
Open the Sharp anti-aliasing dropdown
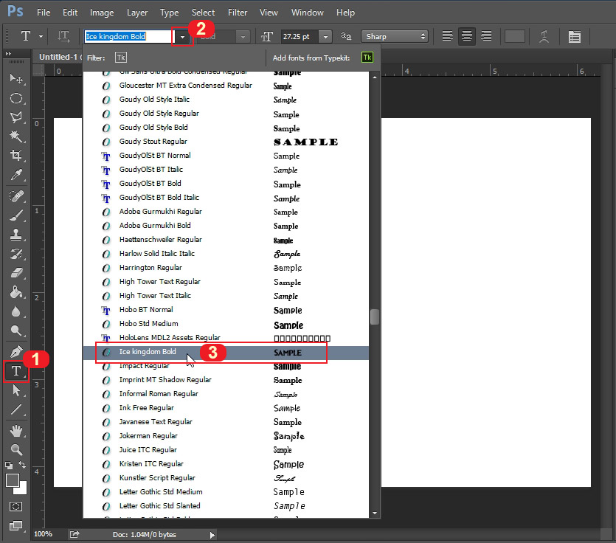(394, 37)
